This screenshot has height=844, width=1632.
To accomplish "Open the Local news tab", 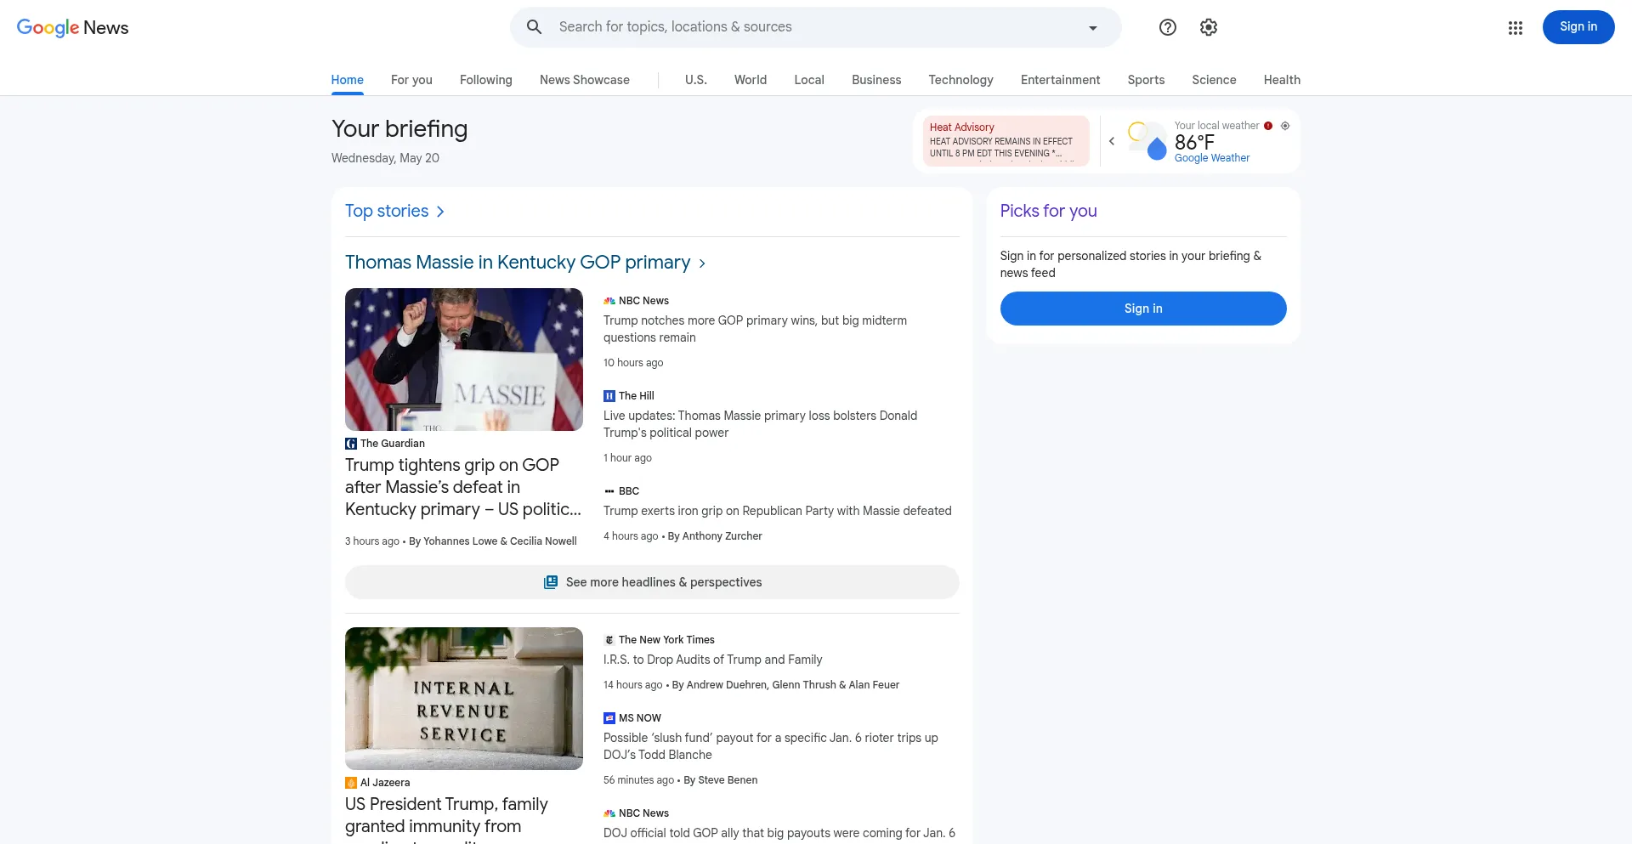I will click(x=809, y=80).
